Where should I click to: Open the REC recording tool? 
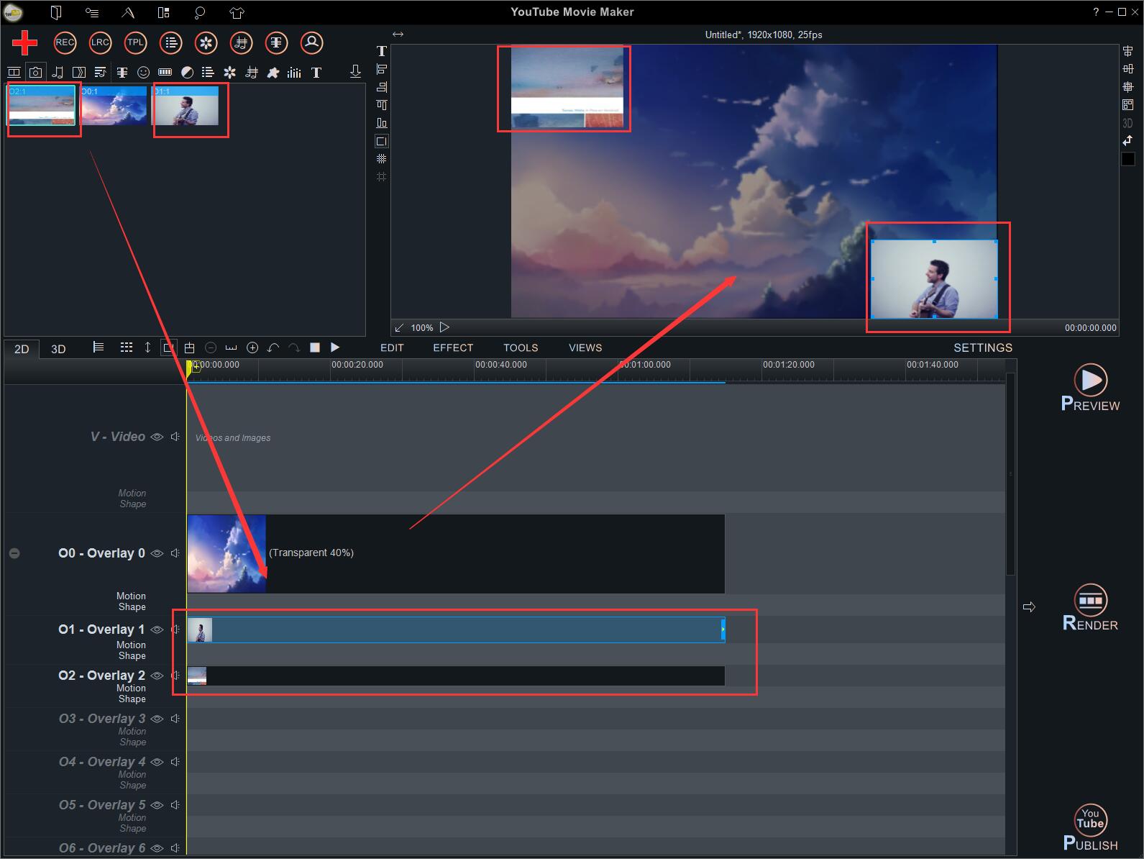click(x=65, y=42)
